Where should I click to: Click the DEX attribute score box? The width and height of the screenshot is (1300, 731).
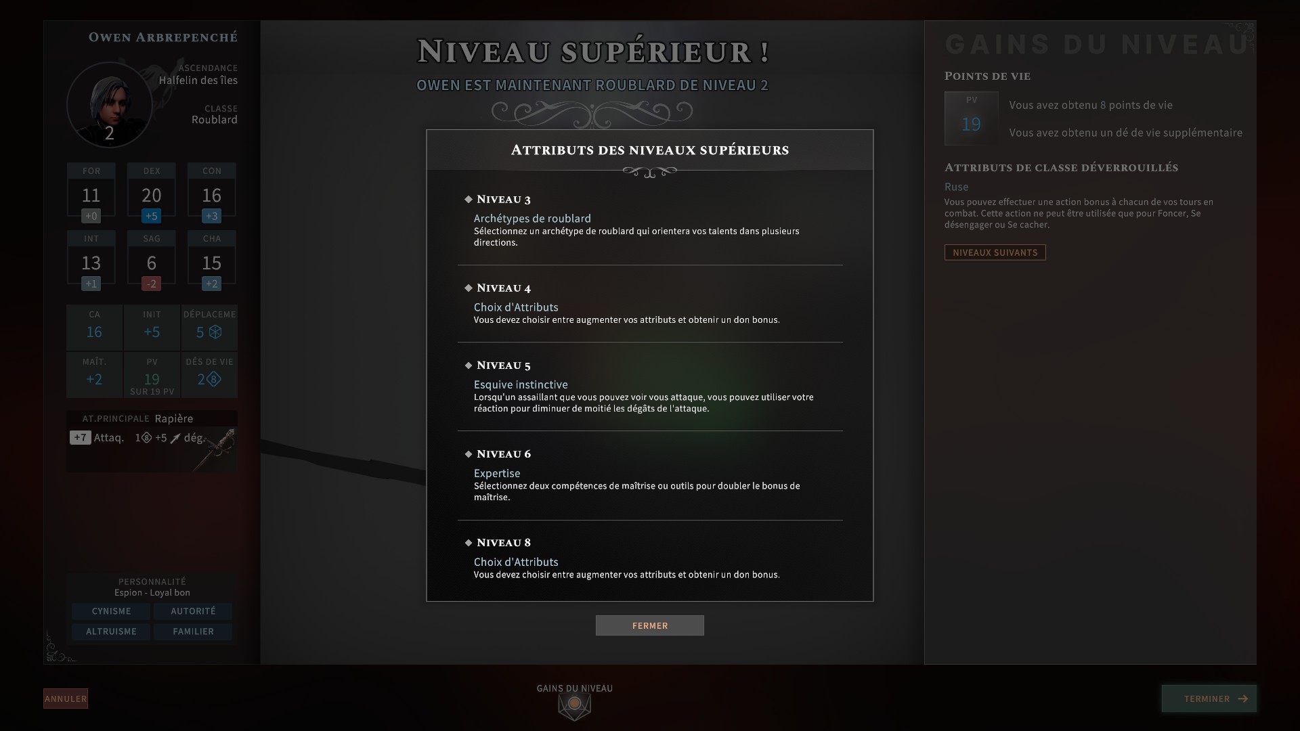(152, 194)
